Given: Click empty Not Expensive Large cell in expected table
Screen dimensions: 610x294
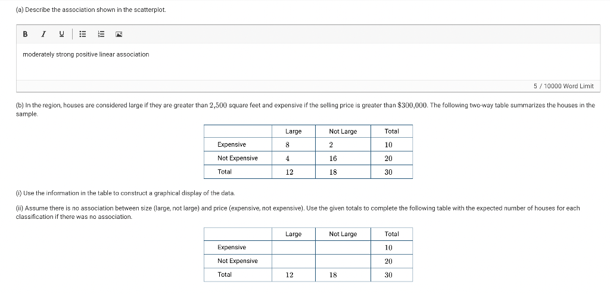Looking at the screenshot, I should [293, 261].
